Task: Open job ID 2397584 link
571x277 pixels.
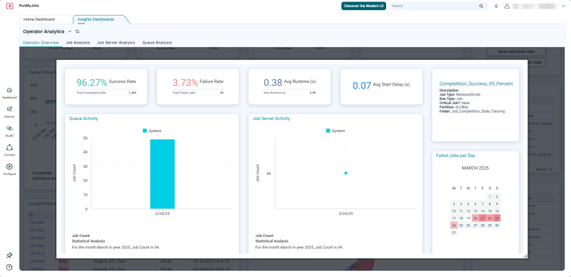Action: coord(36,246)
